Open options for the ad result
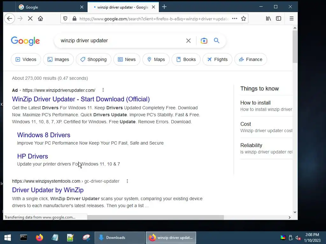The height and width of the screenshot is (244, 326). click(x=103, y=90)
